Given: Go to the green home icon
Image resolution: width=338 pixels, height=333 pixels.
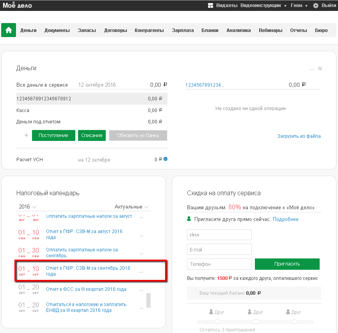Looking at the screenshot, I should (x=9, y=30).
